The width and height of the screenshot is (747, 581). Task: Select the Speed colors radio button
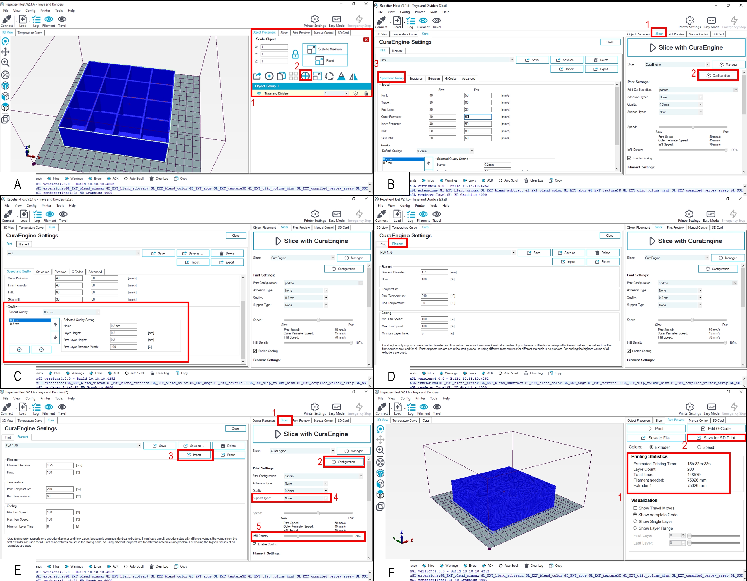700,447
